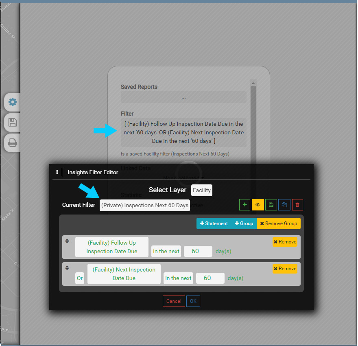Select the Follow Up Inspection Date Due field
Viewport: 358px width, 346px height.
(111, 247)
